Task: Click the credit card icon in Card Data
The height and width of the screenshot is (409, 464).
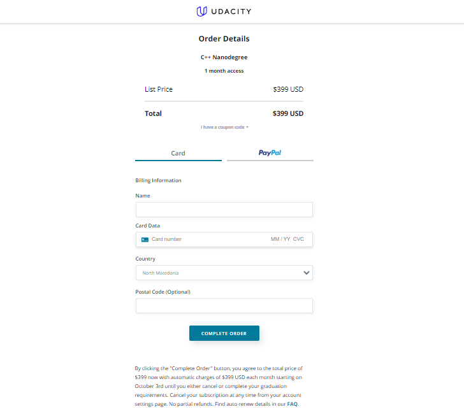Action: [145, 240]
